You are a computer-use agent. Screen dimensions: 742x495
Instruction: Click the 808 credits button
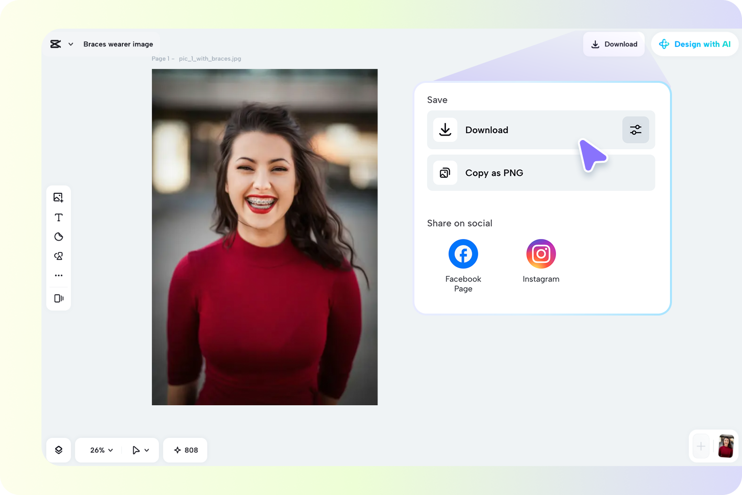point(185,450)
